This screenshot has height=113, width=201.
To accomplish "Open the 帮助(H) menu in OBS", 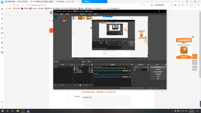I will pos(95,14).
